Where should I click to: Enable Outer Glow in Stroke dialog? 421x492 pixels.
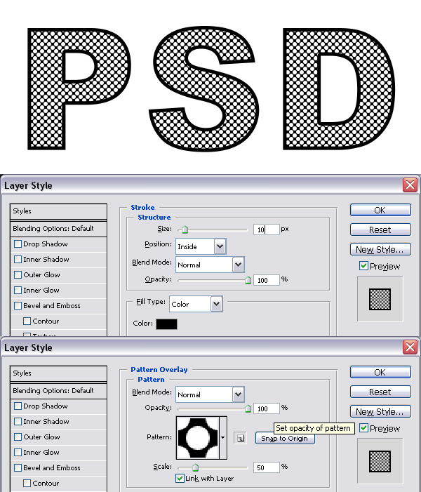pos(18,274)
